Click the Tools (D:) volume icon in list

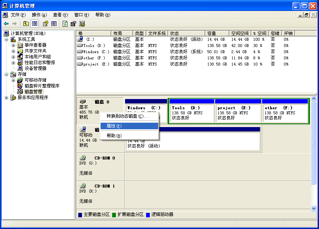(80, 45)
